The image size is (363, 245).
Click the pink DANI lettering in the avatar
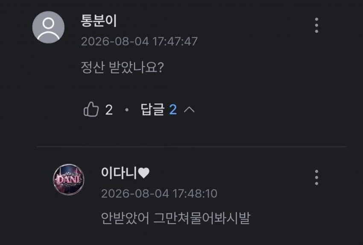pyautogui.click(x=68, y=179)
